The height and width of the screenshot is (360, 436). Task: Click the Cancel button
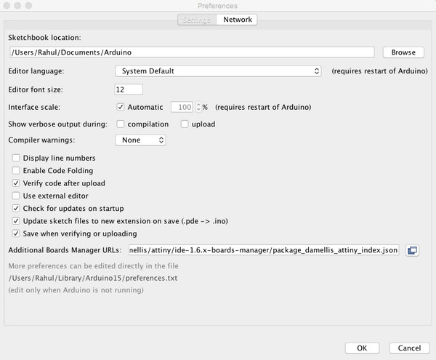pyautogui.click(x=409, y=348)
